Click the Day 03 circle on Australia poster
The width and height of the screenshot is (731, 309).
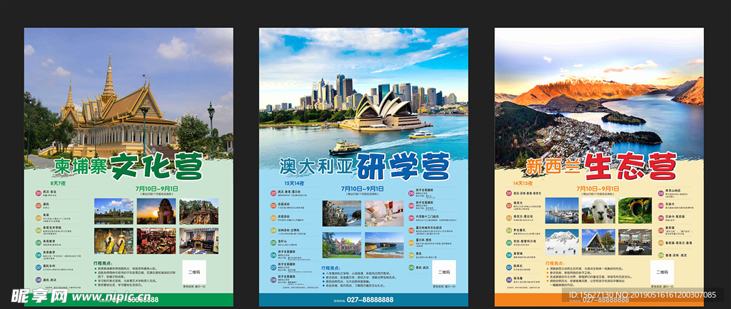(x=273, y=218)
